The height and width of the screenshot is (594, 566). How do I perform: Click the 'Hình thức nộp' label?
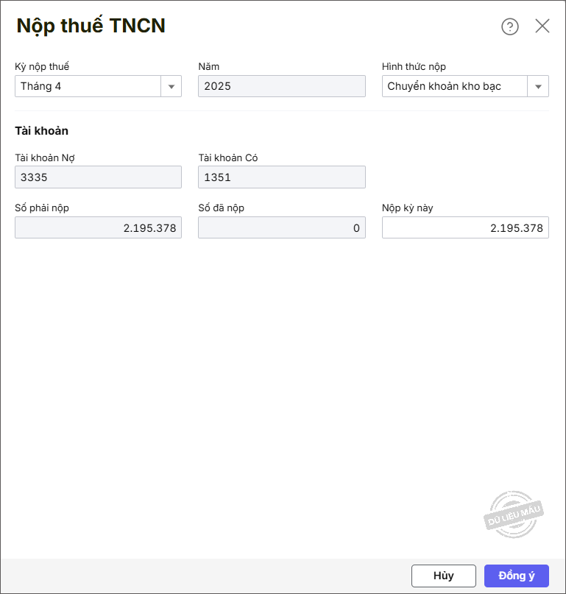414,67
